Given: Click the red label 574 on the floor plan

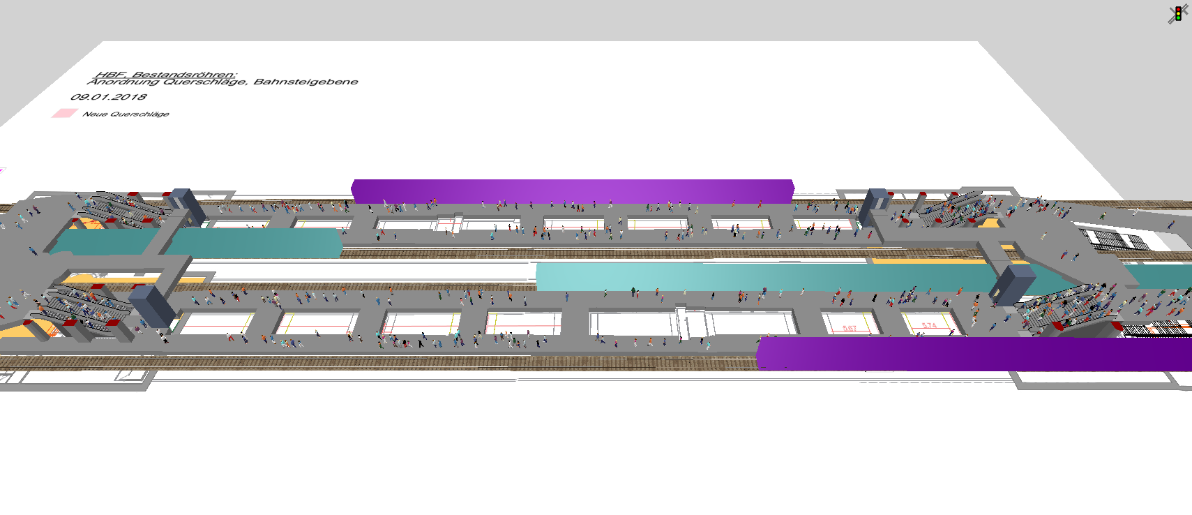Looking at the screenshot, I should [x=929, y=326].
